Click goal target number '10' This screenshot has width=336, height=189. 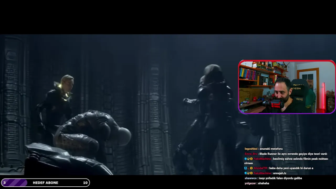85,183
